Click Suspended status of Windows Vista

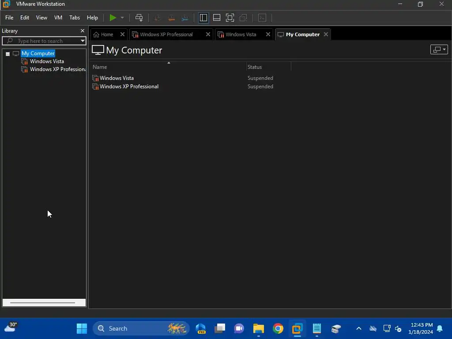point(260,78)
